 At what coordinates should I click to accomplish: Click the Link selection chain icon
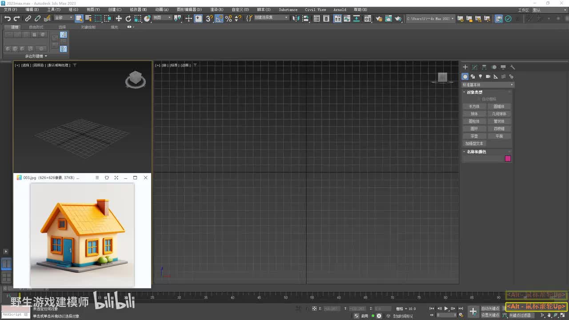pyautogui.click(x=28, y=18)
